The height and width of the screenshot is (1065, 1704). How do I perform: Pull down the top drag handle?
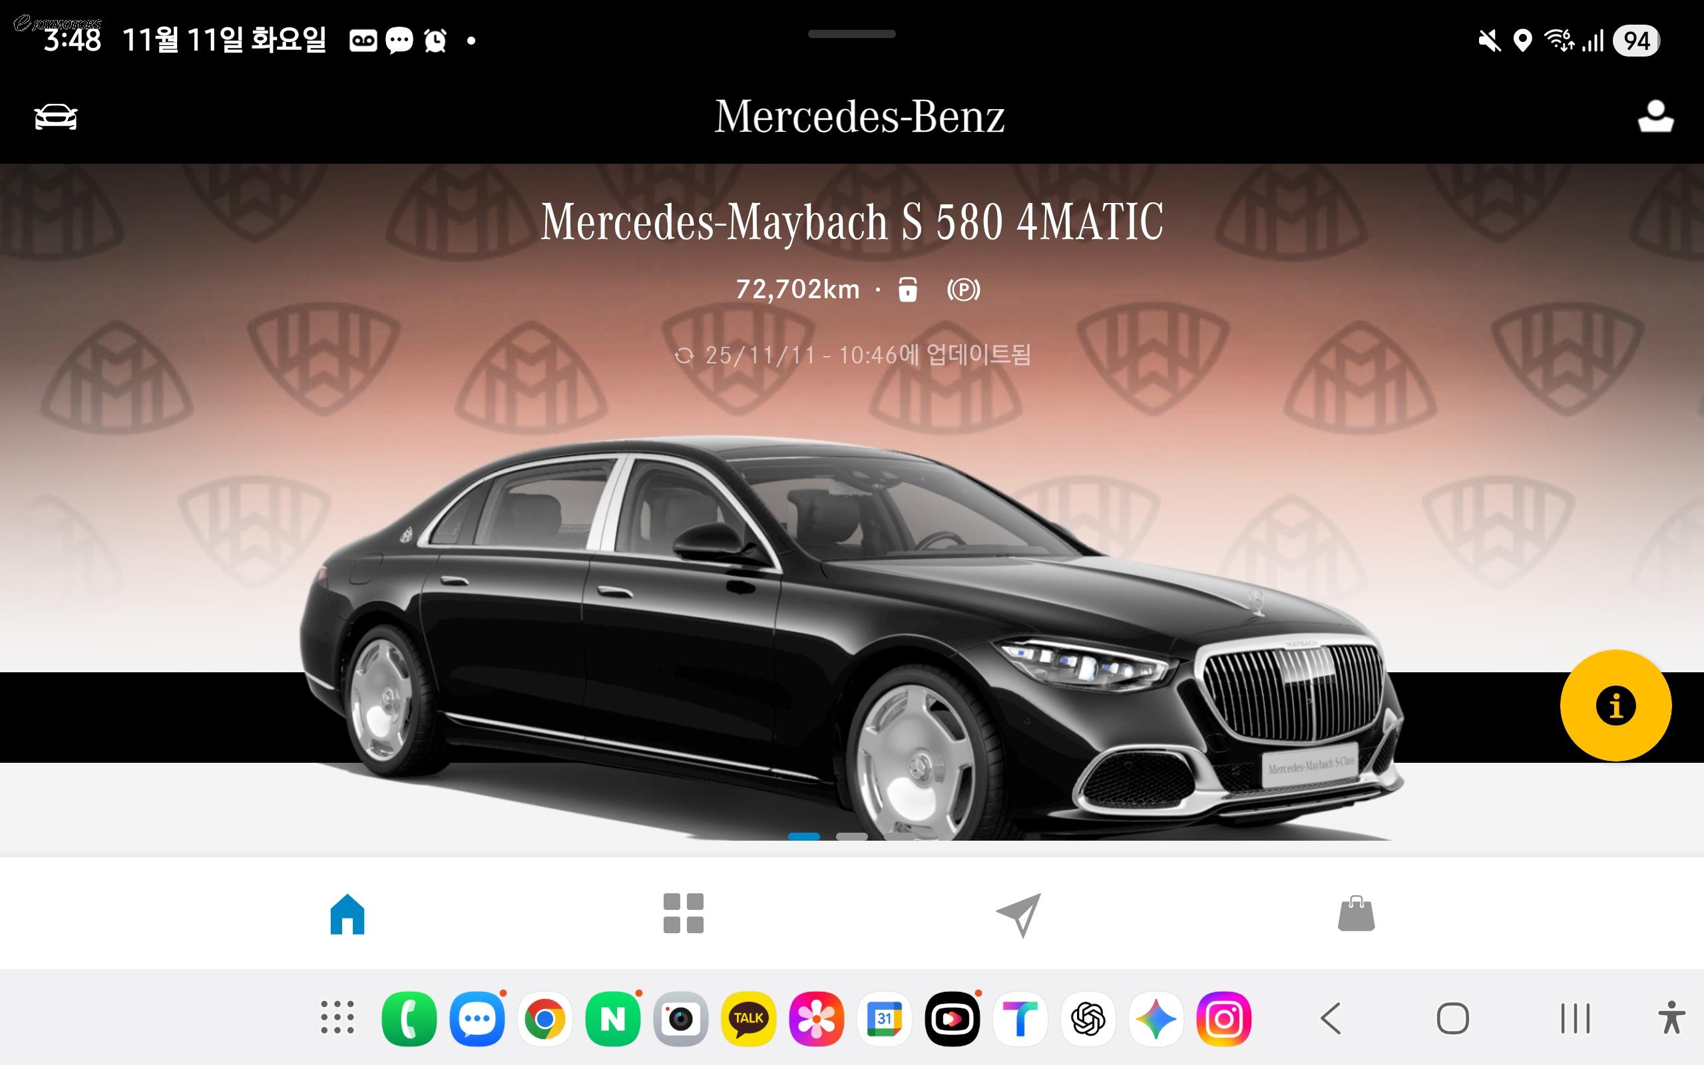[851, 34]
